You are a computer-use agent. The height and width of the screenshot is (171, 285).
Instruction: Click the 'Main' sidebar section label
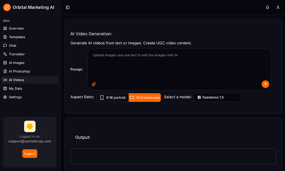(x=7, y=21)
